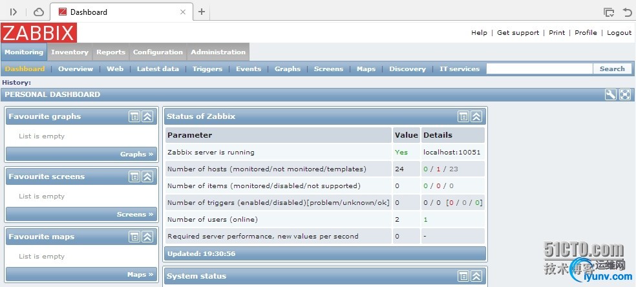Open the Dashboard submenu item
Screen dimensions: 636x287
(x=25, y=69)
